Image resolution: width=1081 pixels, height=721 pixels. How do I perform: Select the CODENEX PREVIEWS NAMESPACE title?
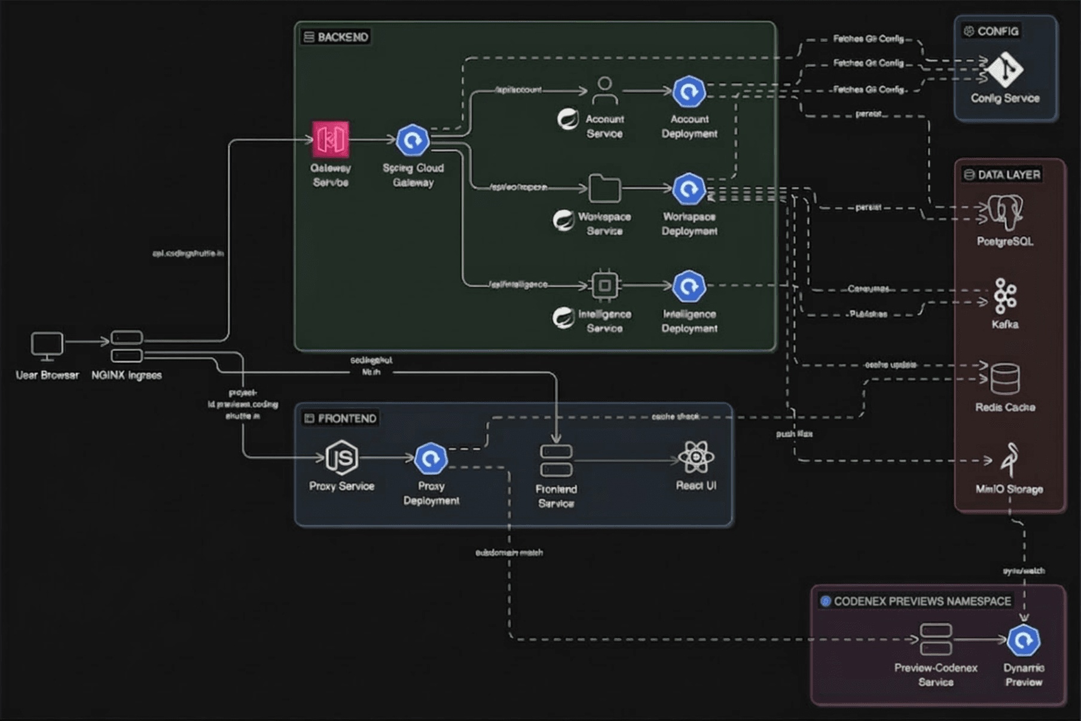click(x=923, y=601)
